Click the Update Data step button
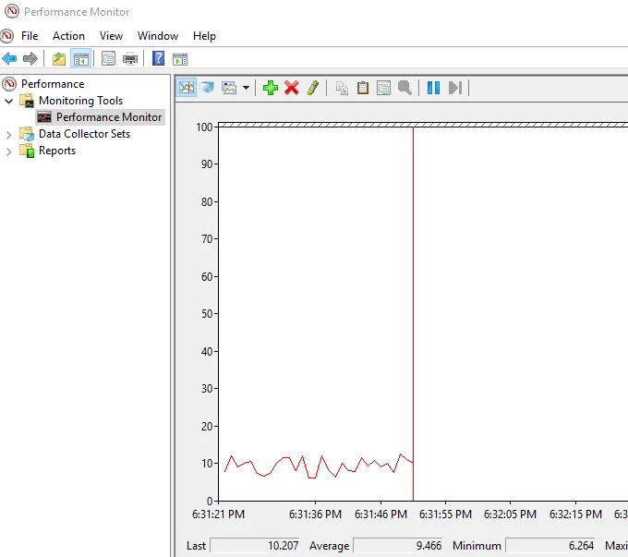 [454, 88]
